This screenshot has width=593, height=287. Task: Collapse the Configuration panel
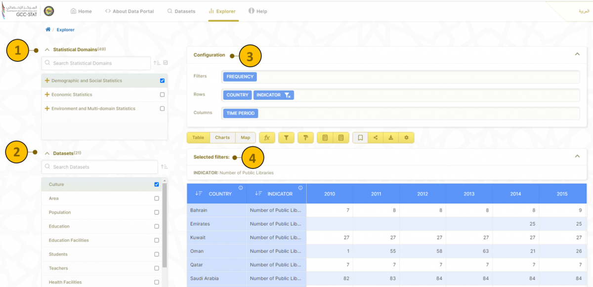point(577,54)
